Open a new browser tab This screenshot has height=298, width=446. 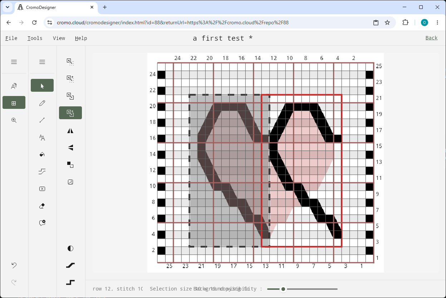[105, 7]
